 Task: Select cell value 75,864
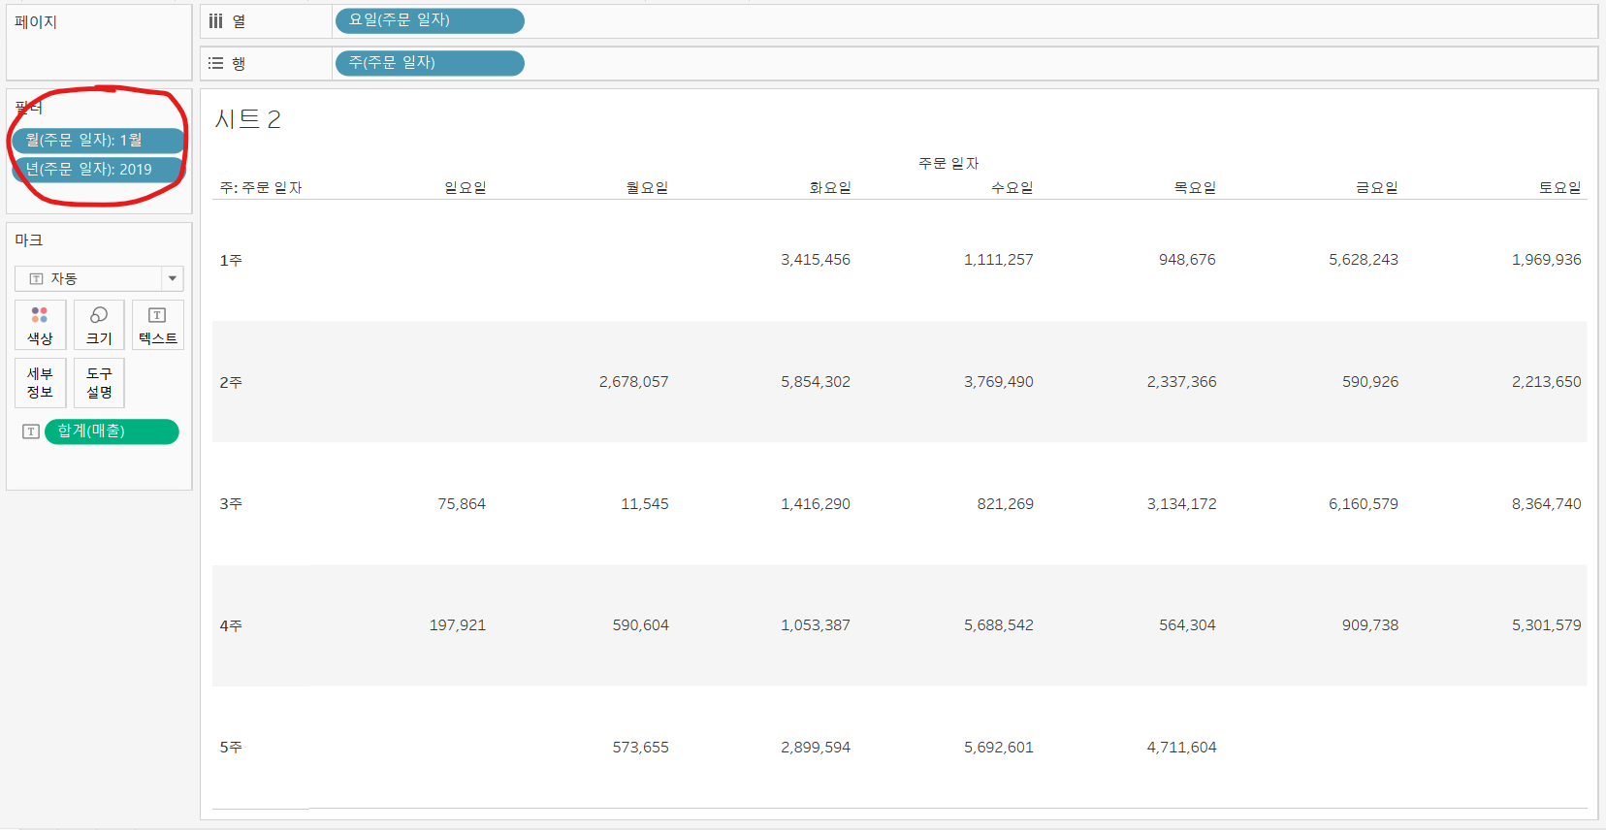tap(462, 504)
